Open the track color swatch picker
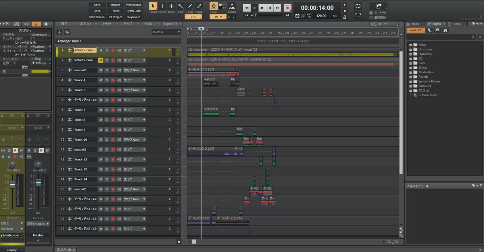This screenshot has width=484, height=252. point(41,71)
